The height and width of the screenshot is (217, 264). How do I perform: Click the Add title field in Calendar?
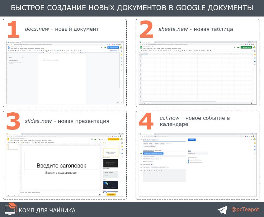coord(164,140)
